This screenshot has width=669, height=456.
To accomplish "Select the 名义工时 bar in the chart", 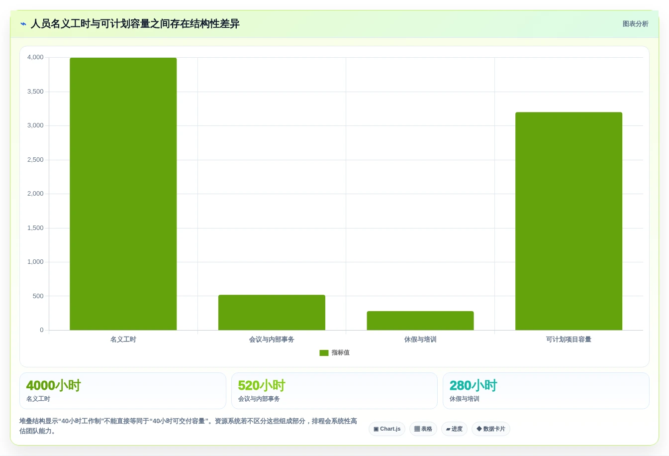I will [x=123, y=194].
